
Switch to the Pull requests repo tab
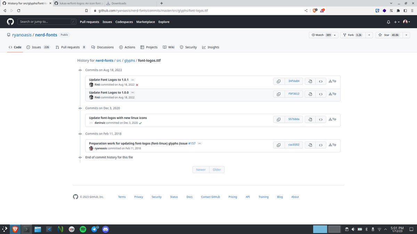pyautogui.click(x=71, y=47)
